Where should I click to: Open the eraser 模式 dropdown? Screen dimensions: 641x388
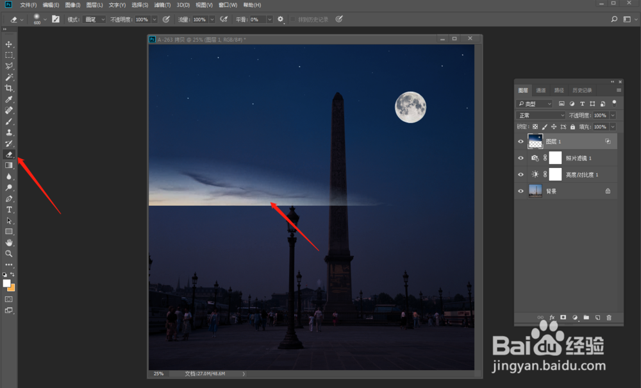94,19
